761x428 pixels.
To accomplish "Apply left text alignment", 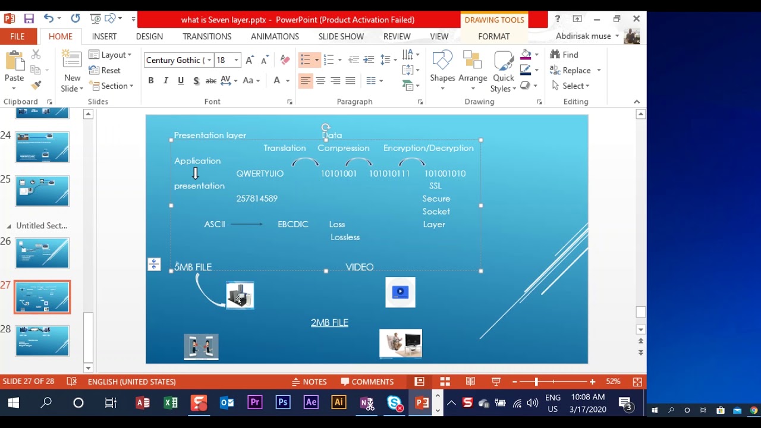I will [x=305, y=80].
